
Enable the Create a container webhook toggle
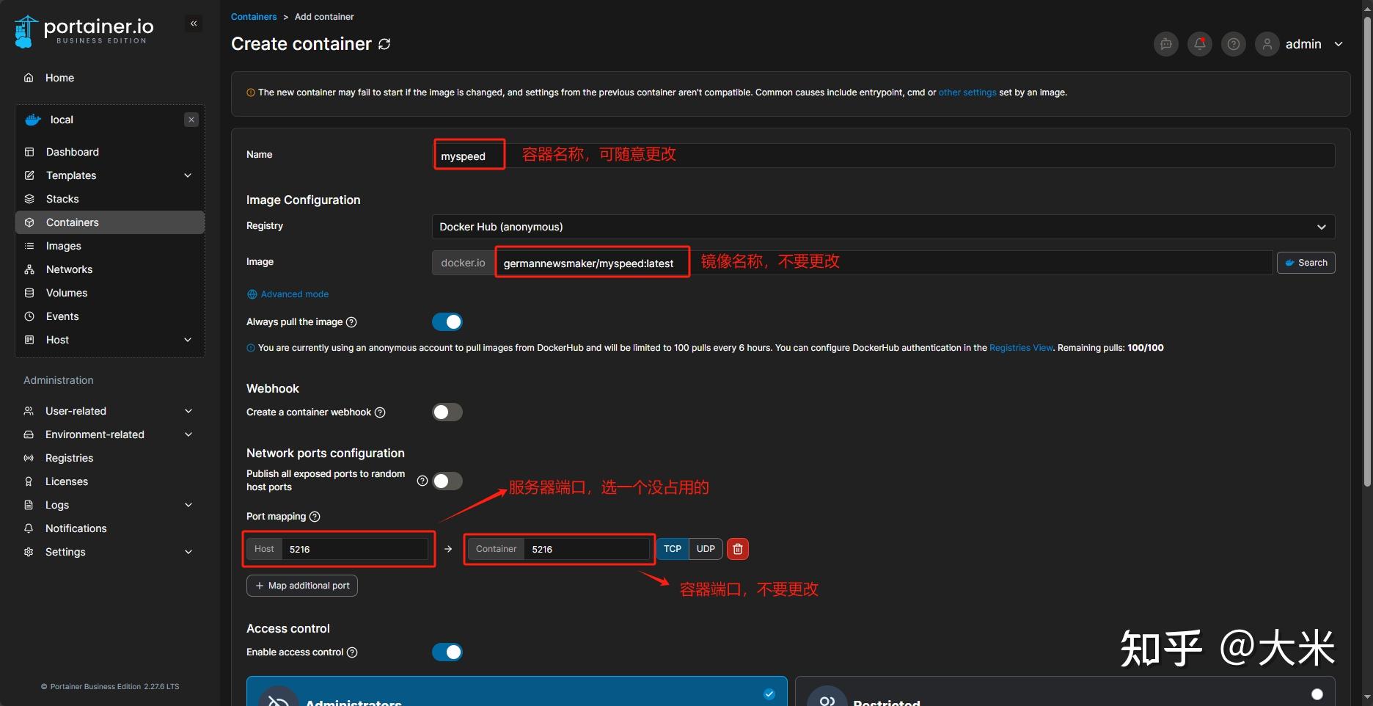coord(447,412)
